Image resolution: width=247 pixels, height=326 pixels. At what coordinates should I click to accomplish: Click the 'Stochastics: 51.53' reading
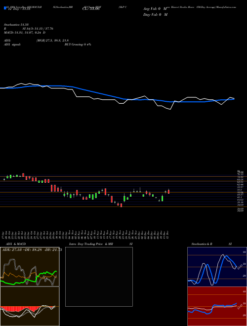click(x=16, y=25)
